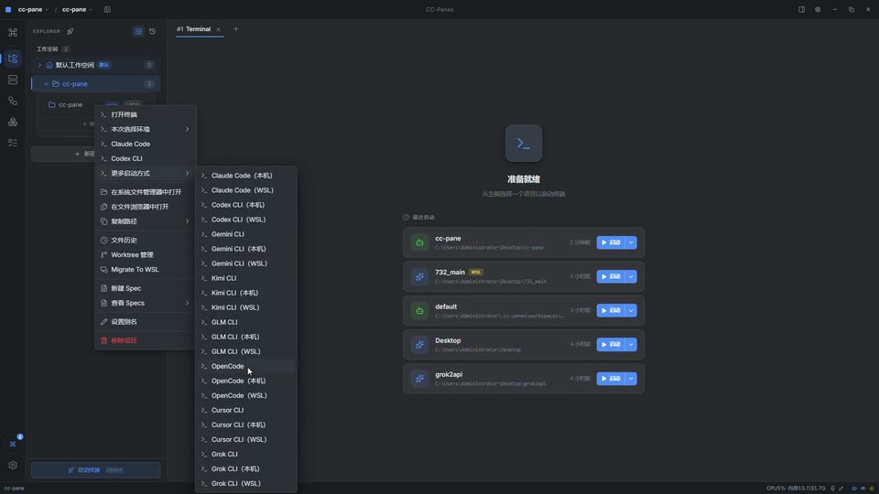Image resolution: width=879 pixels, height=494 pixels.
Task: Open the second cc-pane breadcrumb dropdown
Action: pos(77,9)
